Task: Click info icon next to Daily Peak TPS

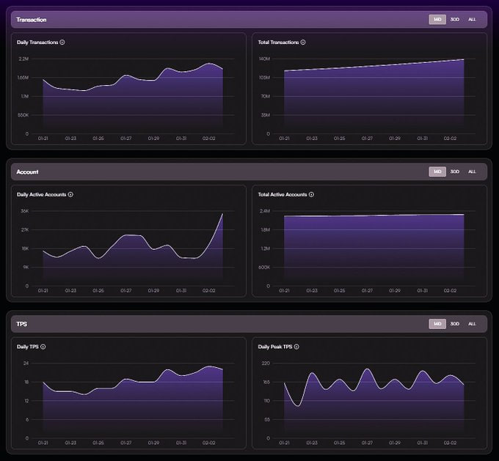Action: click(x=296, y=347)
